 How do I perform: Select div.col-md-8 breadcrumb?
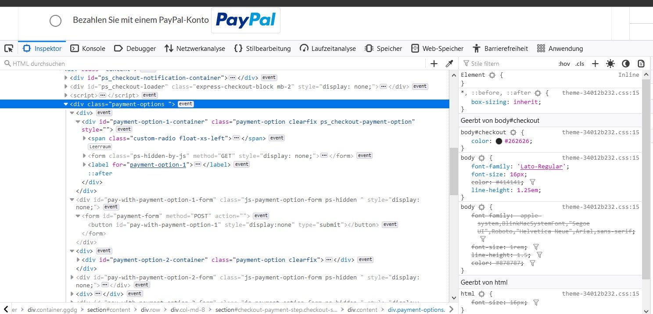pos(189,310)
